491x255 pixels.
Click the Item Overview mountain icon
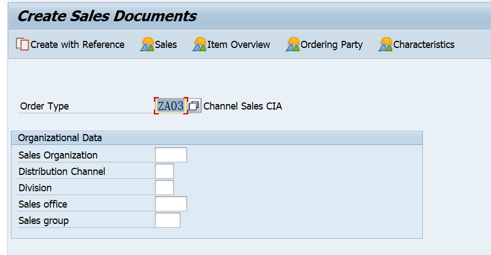click(199, 45)
